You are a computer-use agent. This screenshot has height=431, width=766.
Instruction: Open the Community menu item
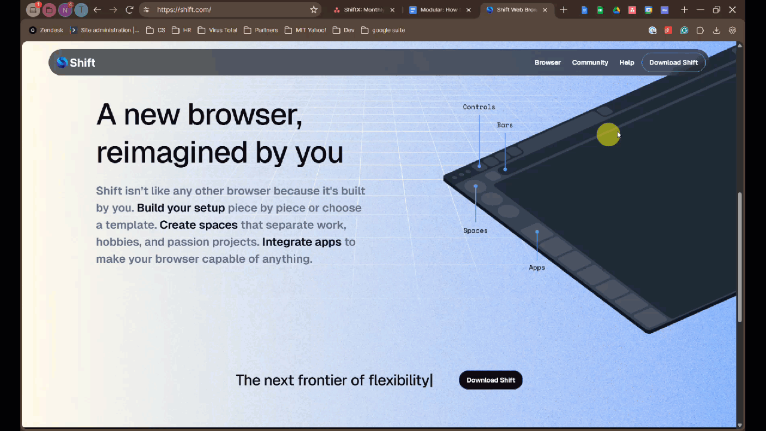(x=590, y=62)
